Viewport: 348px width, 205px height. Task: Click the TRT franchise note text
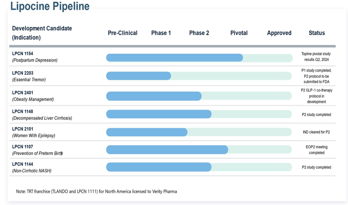tap(96, 191)
